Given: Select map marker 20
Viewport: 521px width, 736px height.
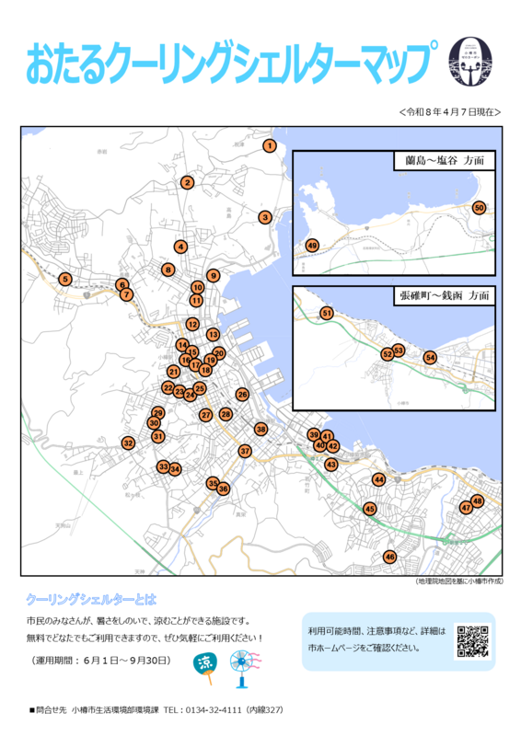Looking at the screenshot, I should click(x=219, y=353).
